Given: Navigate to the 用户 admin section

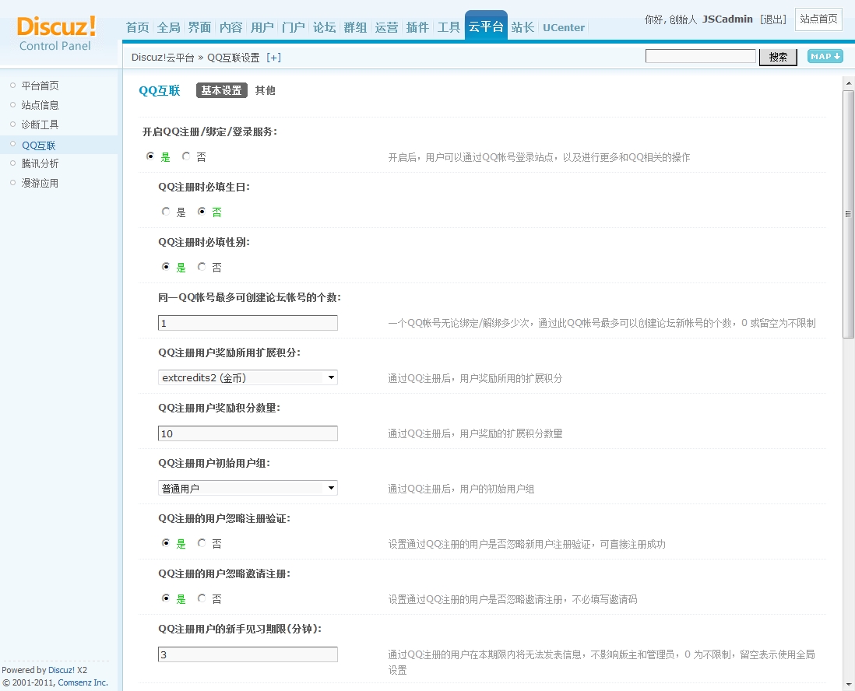Looking at the screenshot, I should pos(262,26).
